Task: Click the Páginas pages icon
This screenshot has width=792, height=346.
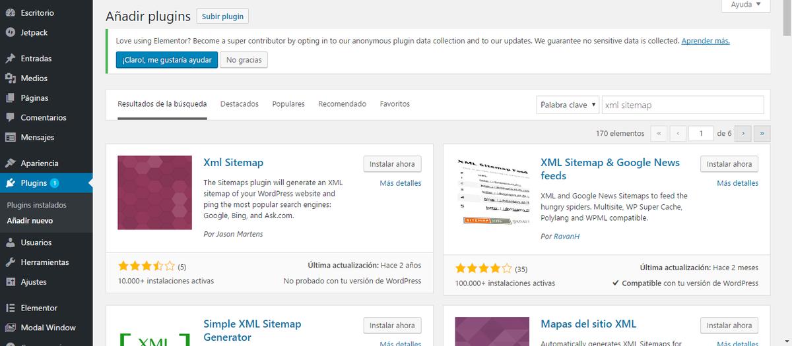Action: tap(10, 98)
